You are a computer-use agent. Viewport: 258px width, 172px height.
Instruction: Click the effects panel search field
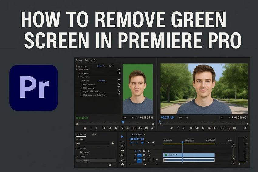(x=93, y=143)
